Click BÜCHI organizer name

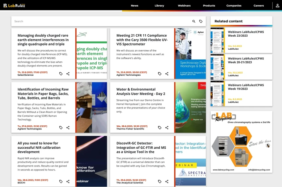click(x=21, y=183)
